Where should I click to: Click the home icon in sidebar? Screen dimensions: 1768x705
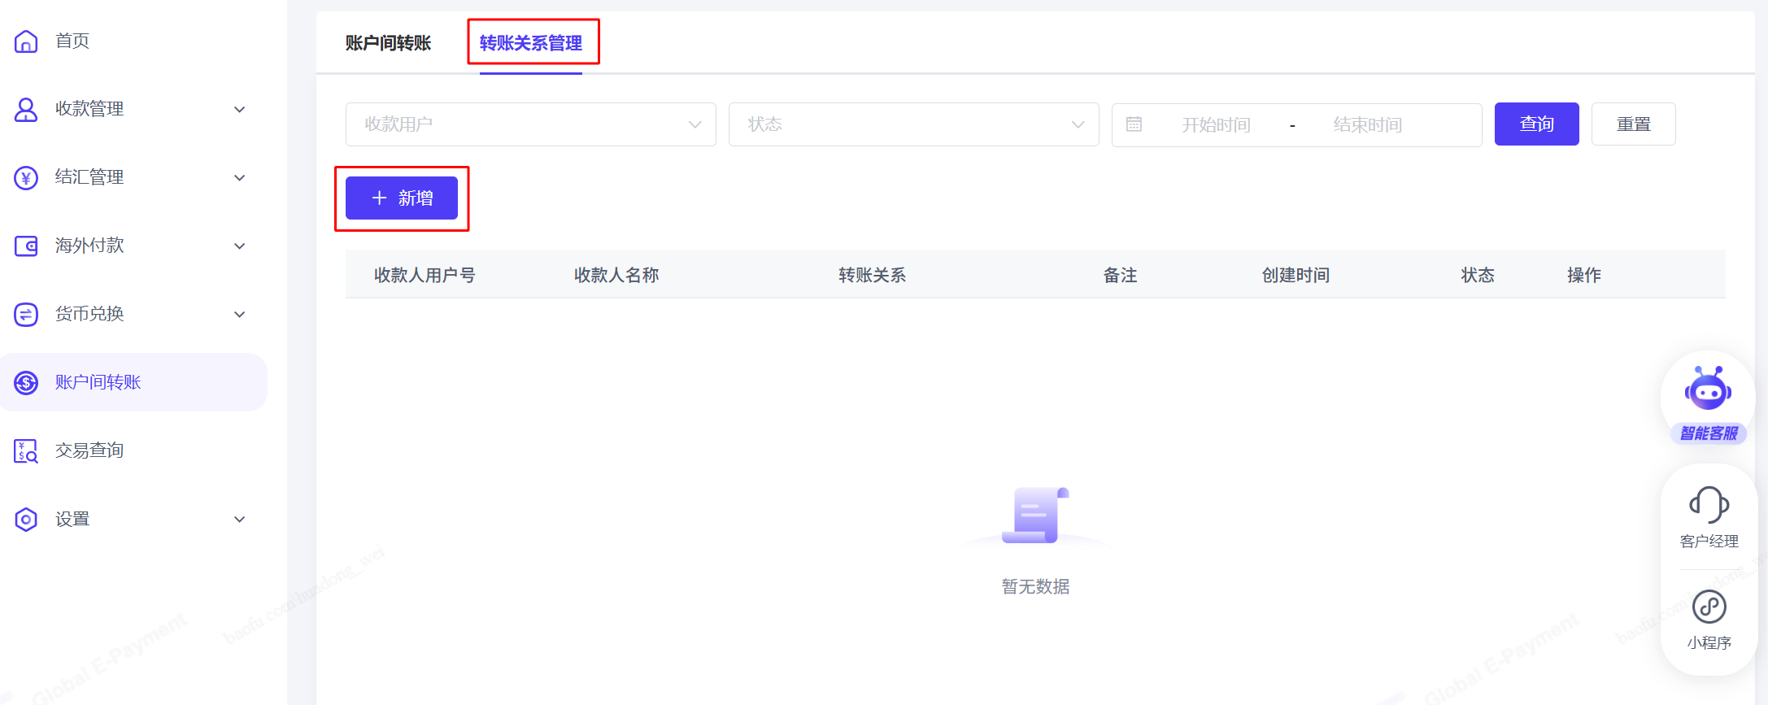[x=26, y=41]
